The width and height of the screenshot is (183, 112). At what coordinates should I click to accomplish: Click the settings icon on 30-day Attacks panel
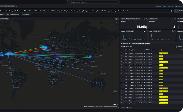(x=144, y=19)
